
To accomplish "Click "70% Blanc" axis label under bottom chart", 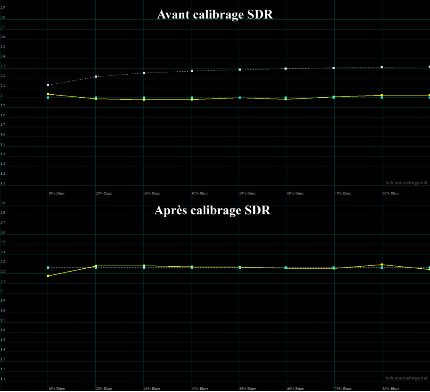I will point(343,389).
